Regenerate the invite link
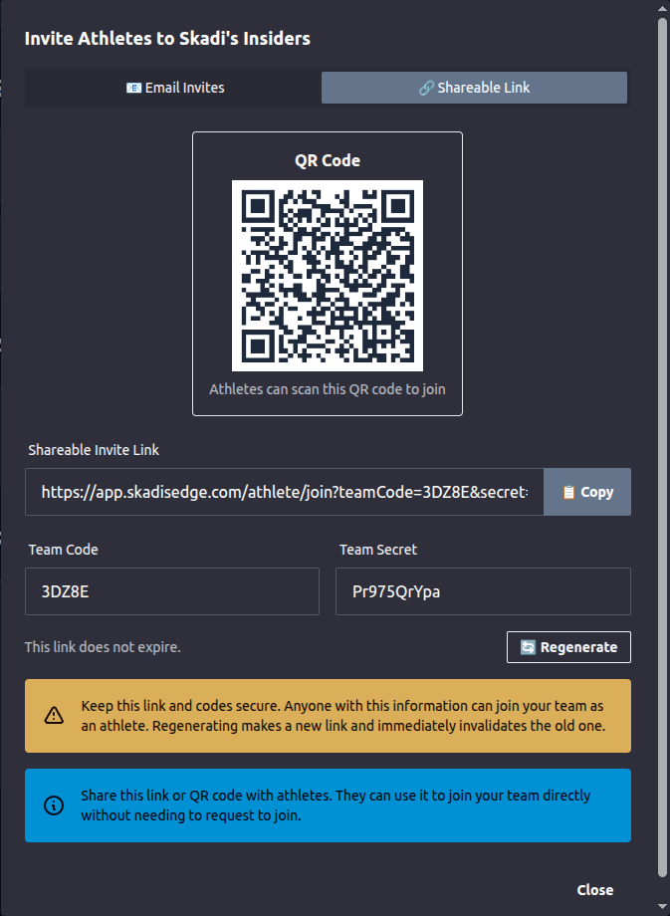The width and height of the screenshot is (670, 916). (x=568, y=647)
